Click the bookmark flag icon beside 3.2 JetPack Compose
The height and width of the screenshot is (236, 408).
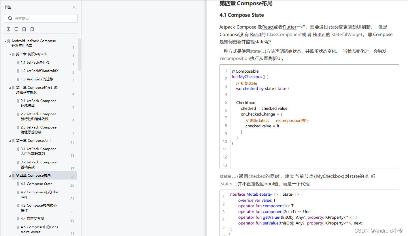pos(18,163)
